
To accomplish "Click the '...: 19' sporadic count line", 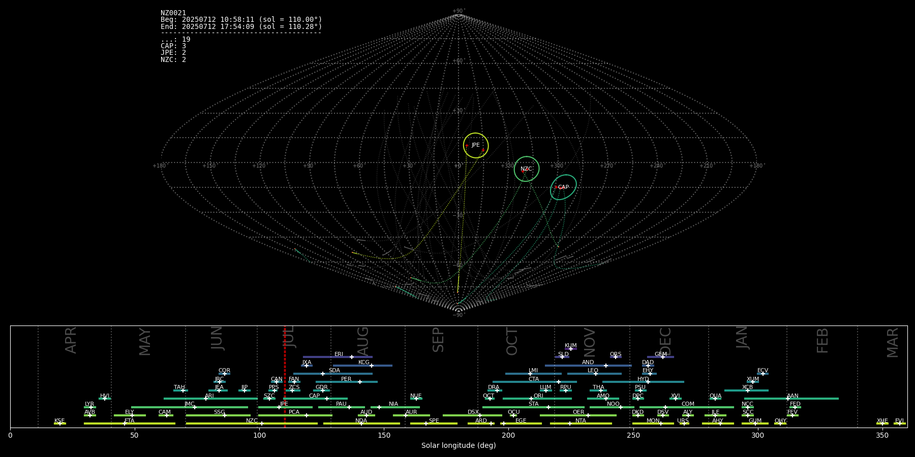I will (x=175, y=40).
